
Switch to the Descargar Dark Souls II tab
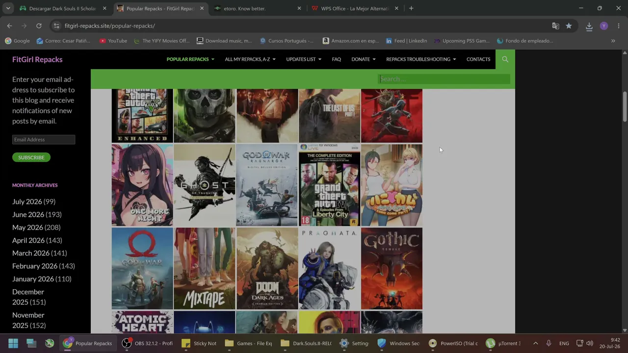pos(63,8)
